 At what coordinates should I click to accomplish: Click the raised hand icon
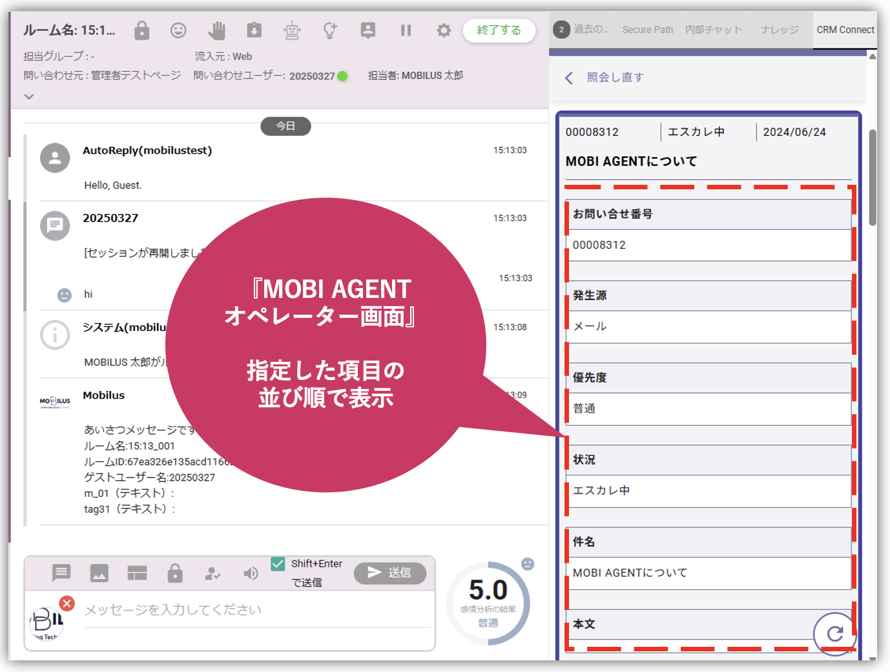pyautogui.click(x=216, y=30)
